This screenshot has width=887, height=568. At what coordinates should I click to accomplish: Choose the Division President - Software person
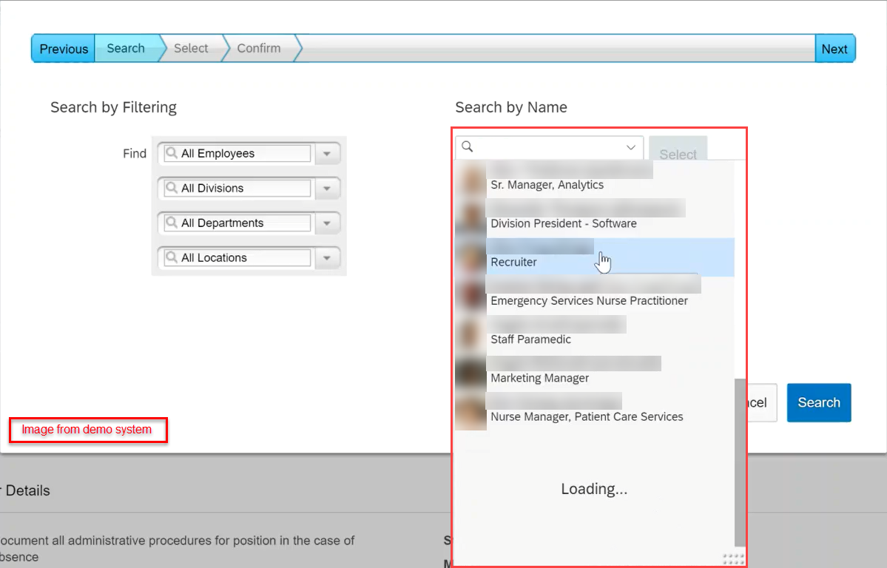coord(595,217)
